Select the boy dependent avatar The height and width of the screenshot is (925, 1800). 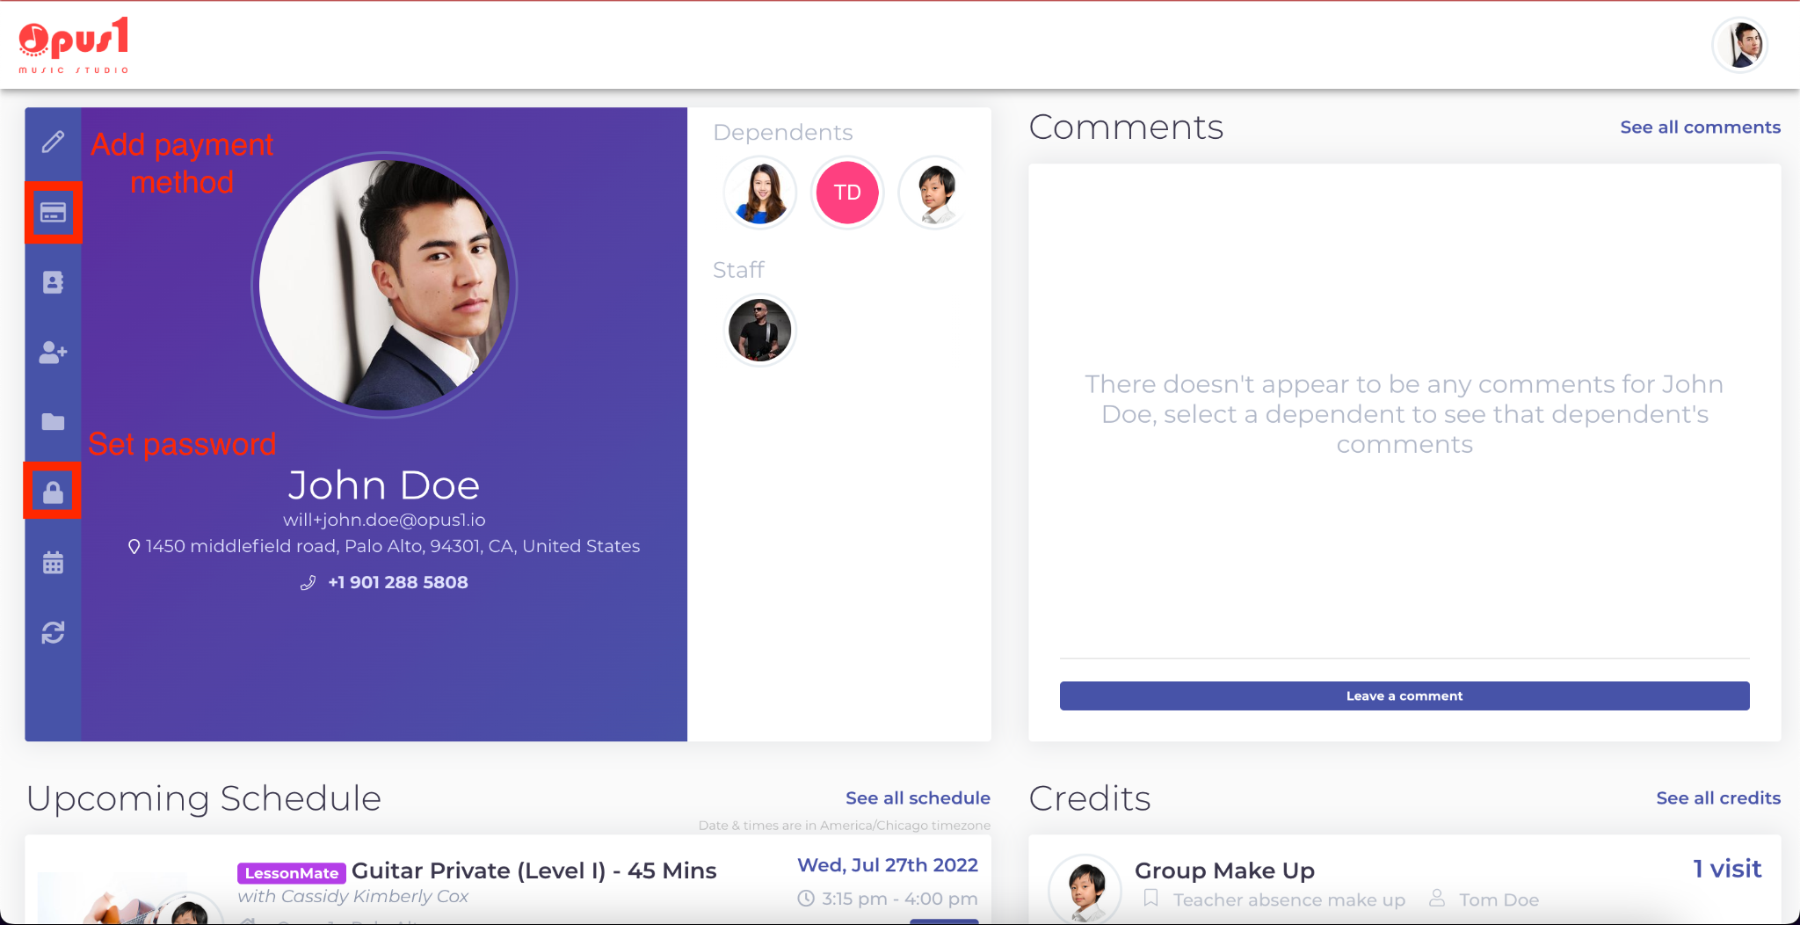coord(934,193)
